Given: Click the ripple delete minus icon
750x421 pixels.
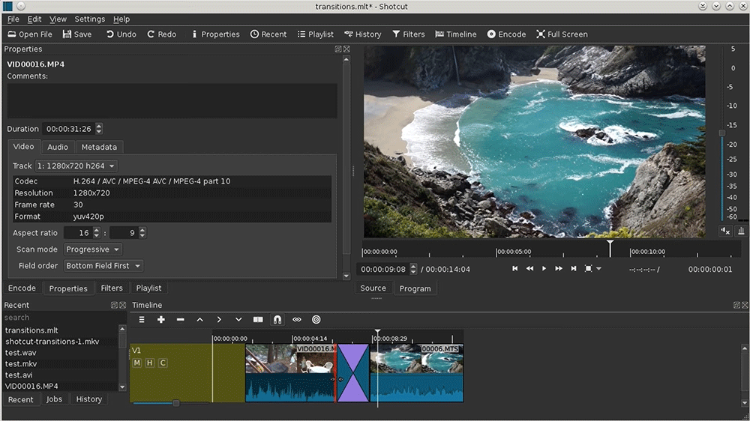Looking at the screenshot, I should [x=180, y=319].
